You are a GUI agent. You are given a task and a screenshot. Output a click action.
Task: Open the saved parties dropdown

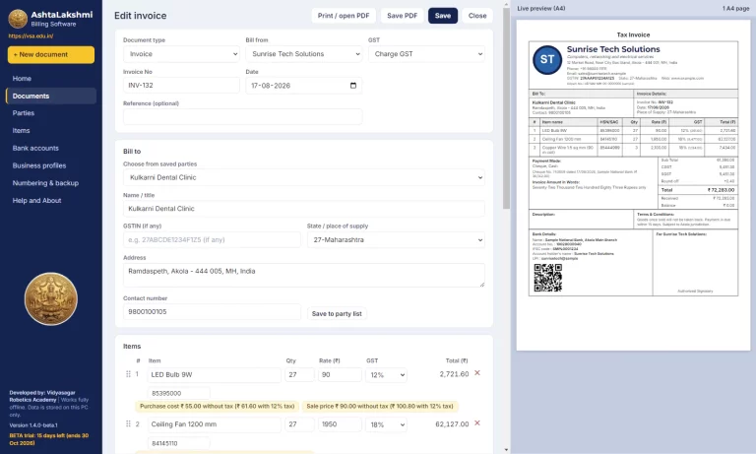coord(304,177)
